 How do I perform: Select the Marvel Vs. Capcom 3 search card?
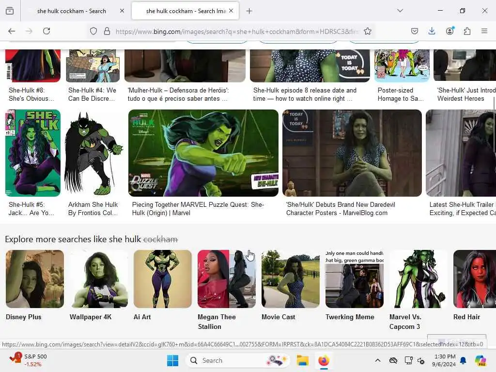[x=418, y=290]
